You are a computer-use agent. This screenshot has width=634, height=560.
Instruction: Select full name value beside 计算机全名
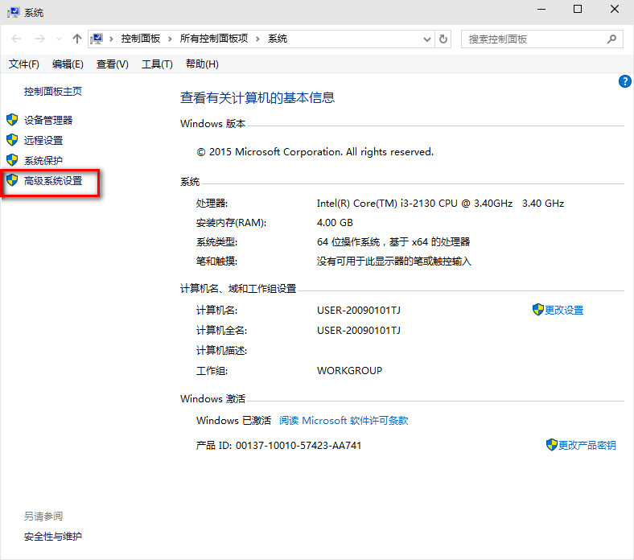click(359, 331)
